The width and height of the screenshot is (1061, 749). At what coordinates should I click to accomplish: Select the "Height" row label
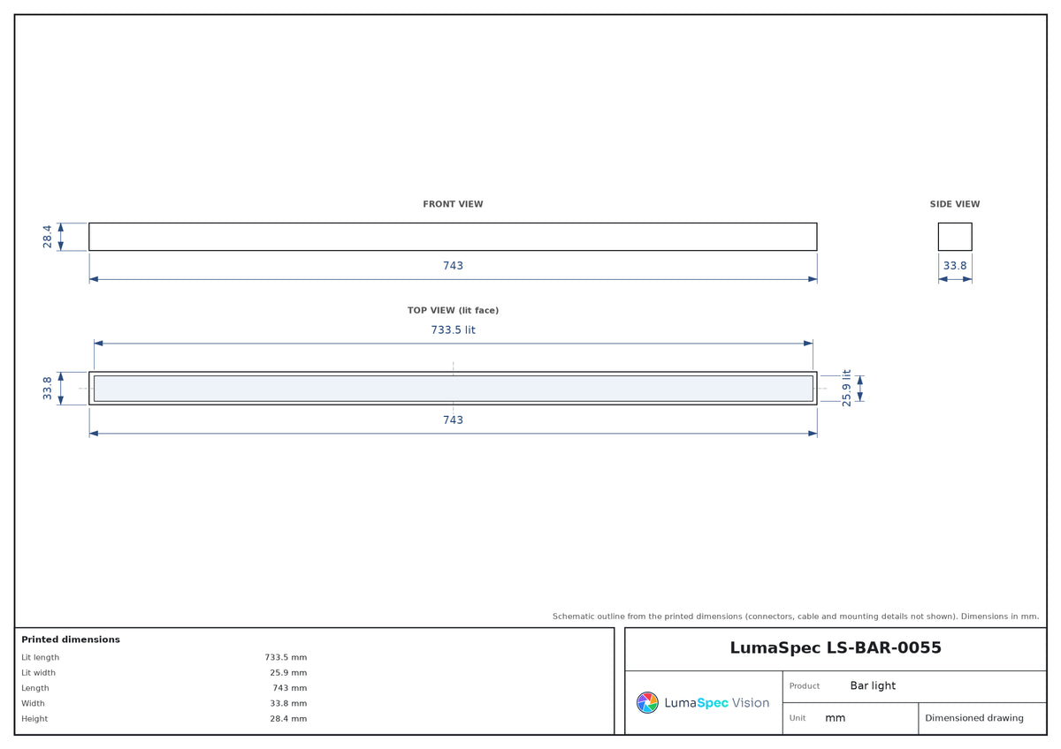[x=34, y=719]
